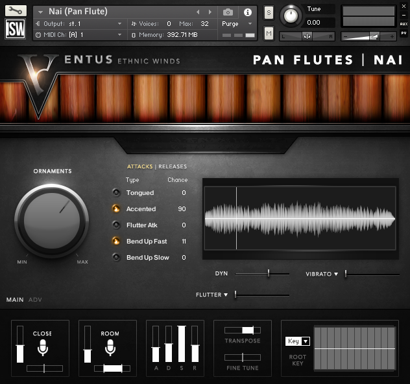Click the master pan L-R slider
This screenshot has width=410, height=384.
pyautogui.click(x=307, y=36)
